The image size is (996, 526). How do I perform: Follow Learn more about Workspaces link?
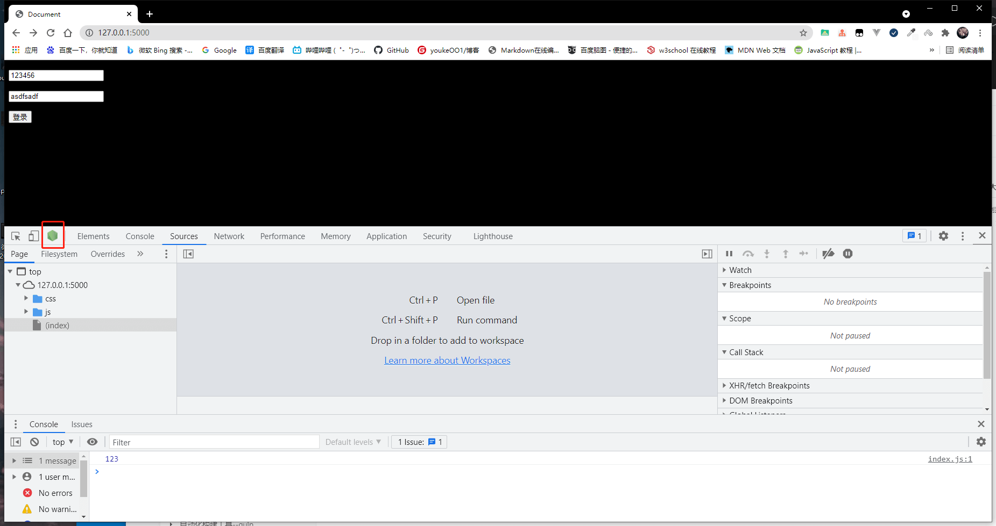(x=447, y=361)
